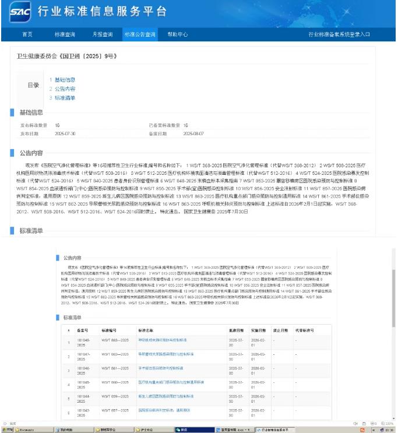Viewport: 398px width, 433px height.
Task: Open standard WS/T 863—2025 name link
Action: click(163, 339)
